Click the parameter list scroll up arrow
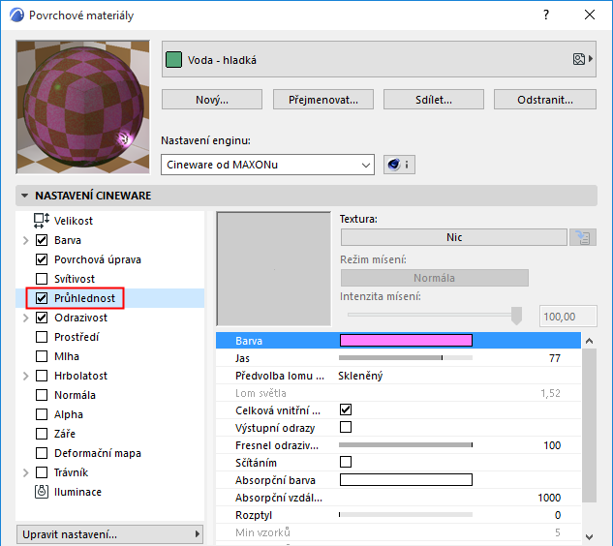The width and height of the screenshot is (613, 546). click(x=589, y=341)
